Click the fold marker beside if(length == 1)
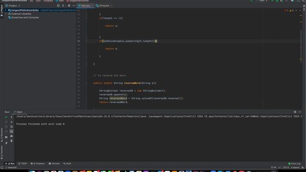 pyautogui.click(x=86, y=18)
